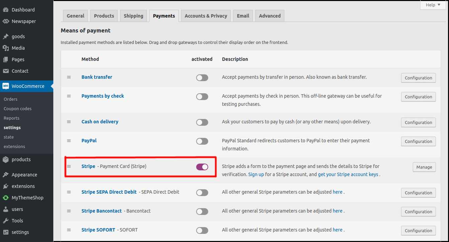This screenshot has height=242, width=449.
Task: Turn on Cash on delivery toggle
Action: coord(202,122)
